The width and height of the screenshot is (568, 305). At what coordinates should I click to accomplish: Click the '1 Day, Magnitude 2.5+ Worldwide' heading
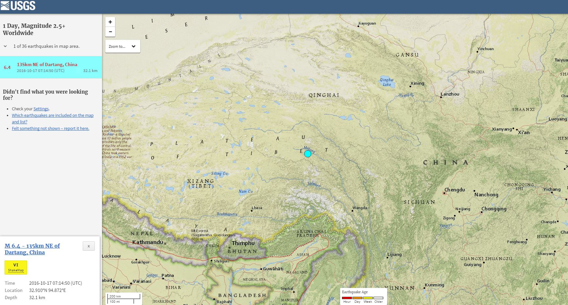(34, 29)
